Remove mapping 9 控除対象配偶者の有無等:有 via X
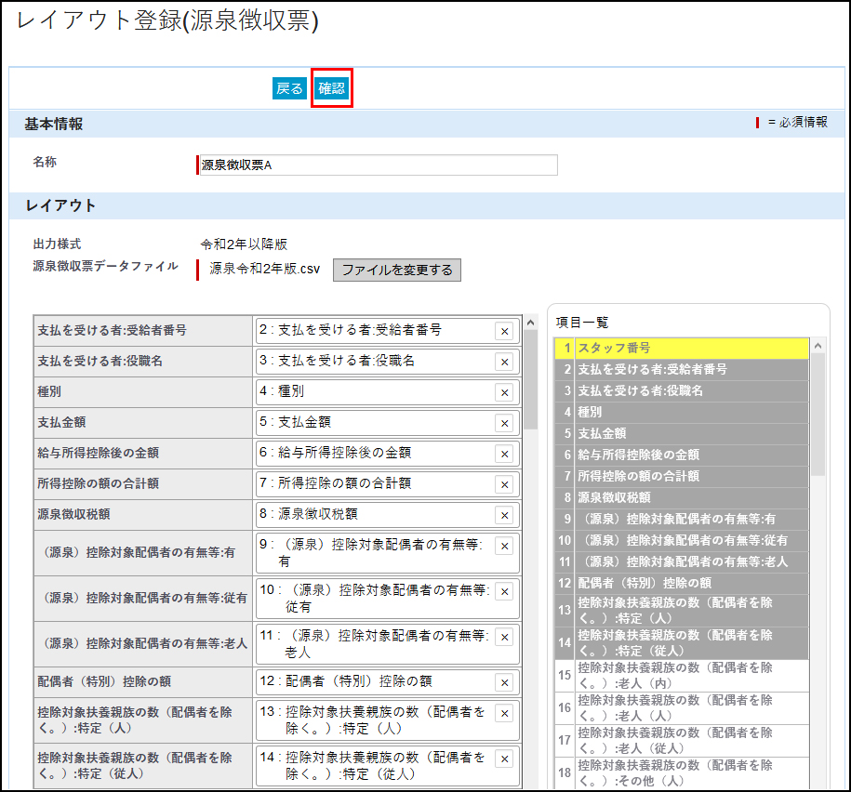 504,547
